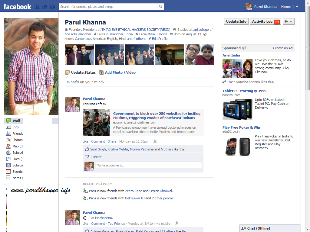Open Zeero Code profile link
This screenshot has width=310, height=232.
click(134, 191)
